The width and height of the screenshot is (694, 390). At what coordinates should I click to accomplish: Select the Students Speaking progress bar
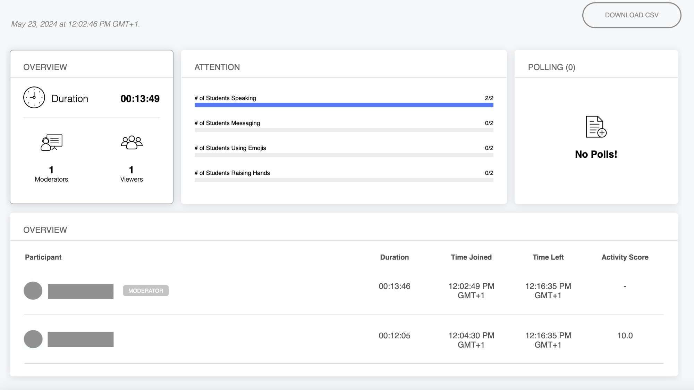pos(344,105)
